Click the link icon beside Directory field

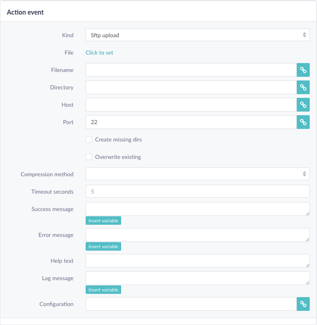click(x=303, y=88)
